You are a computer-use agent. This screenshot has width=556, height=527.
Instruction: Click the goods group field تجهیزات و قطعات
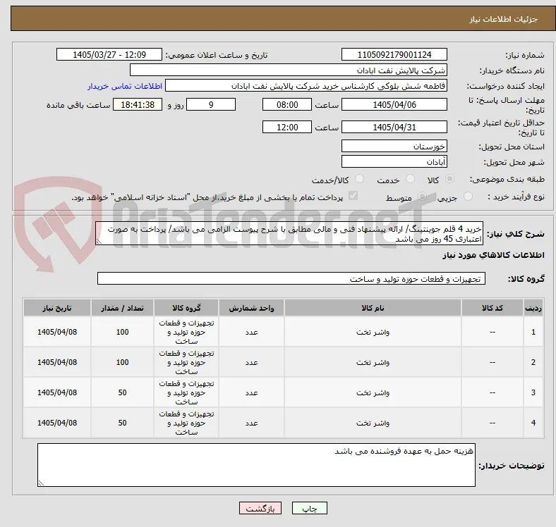tap(291, 278)
